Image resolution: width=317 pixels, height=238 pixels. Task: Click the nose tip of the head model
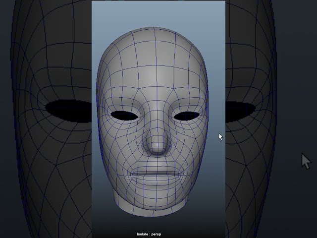[x=158, y=145]
